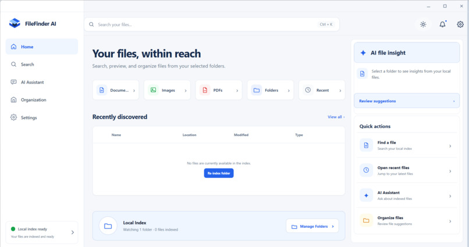
Task: Sort by the Type column header
Action: coord(299,135)
